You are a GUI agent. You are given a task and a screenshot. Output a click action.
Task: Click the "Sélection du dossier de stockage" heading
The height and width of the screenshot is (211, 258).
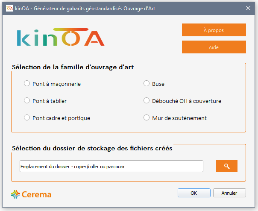[92, 149]
